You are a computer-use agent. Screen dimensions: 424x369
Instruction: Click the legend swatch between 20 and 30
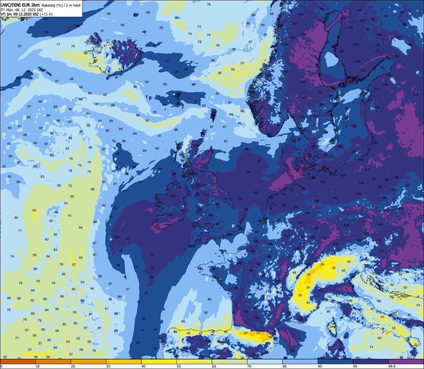click(88, 361)
